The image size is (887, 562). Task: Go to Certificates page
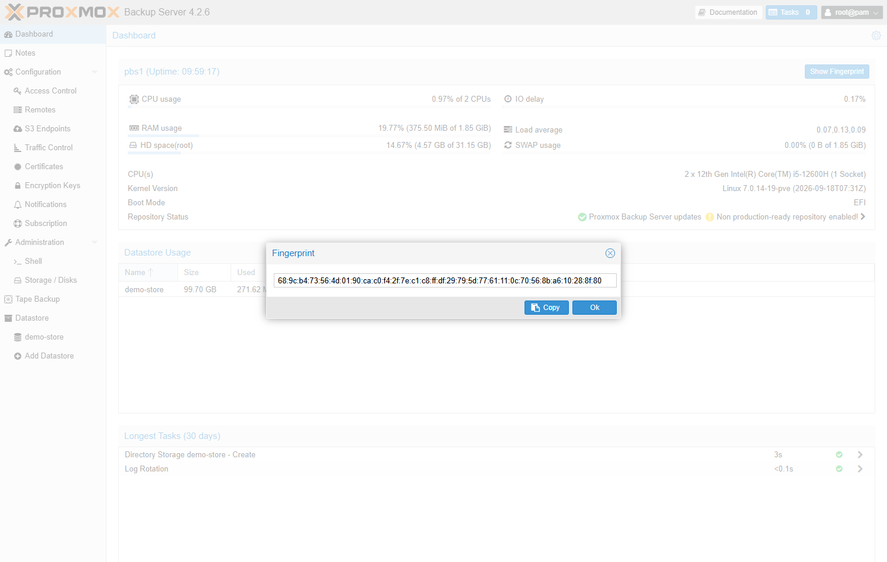(53, 167)
